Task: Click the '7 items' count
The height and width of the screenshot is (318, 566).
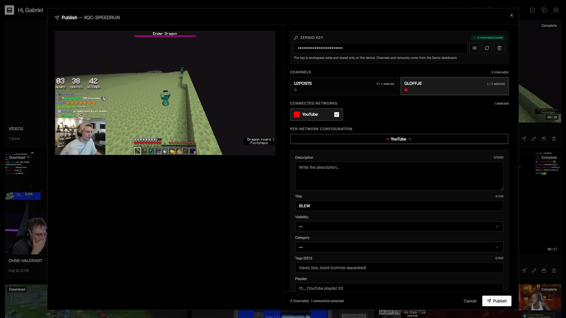Action: [14, 139]
